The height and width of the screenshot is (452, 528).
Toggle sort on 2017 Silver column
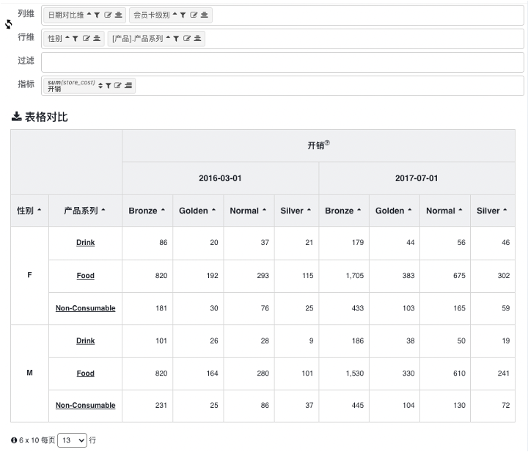505,210
